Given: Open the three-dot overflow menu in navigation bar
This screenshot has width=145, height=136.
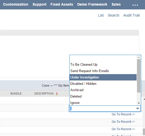Looking at the screenshot, I should (135, 5).
